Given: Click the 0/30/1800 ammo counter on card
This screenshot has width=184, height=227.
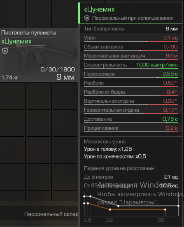Looking at the screenshot, I should click(x=58, y=70).
